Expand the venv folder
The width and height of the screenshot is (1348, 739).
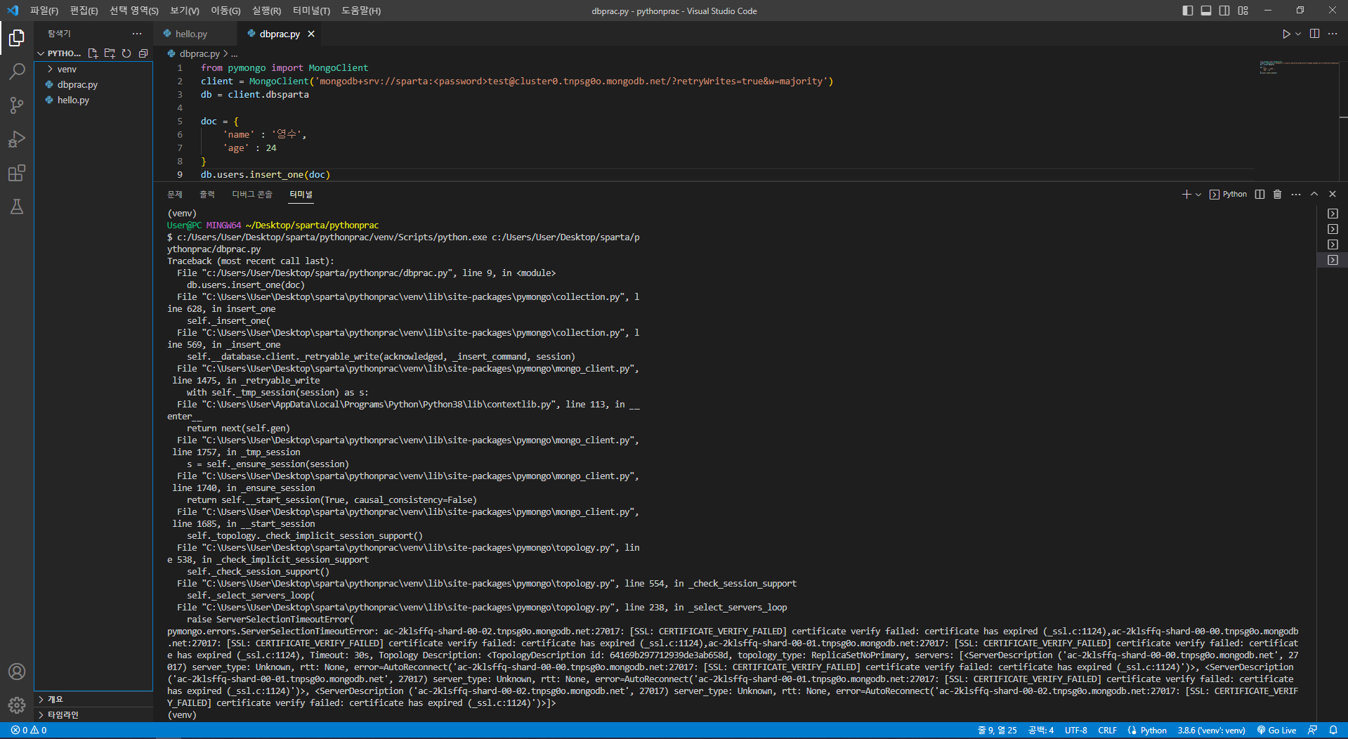67,69
